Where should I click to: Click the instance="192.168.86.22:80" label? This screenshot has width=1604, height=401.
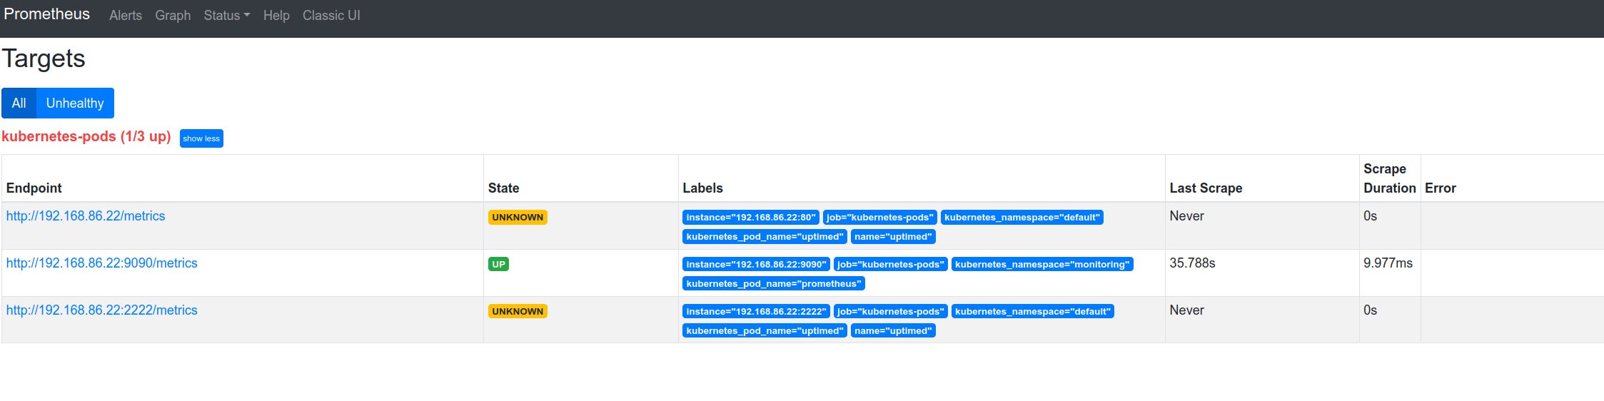(750, 217)
